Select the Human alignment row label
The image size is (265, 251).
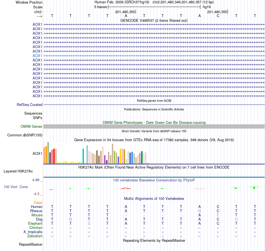pyautogui.click(x=37, y=207)
